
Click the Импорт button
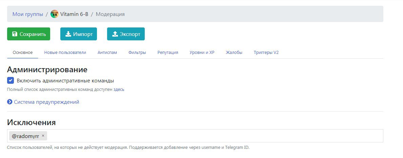point(79,34)
